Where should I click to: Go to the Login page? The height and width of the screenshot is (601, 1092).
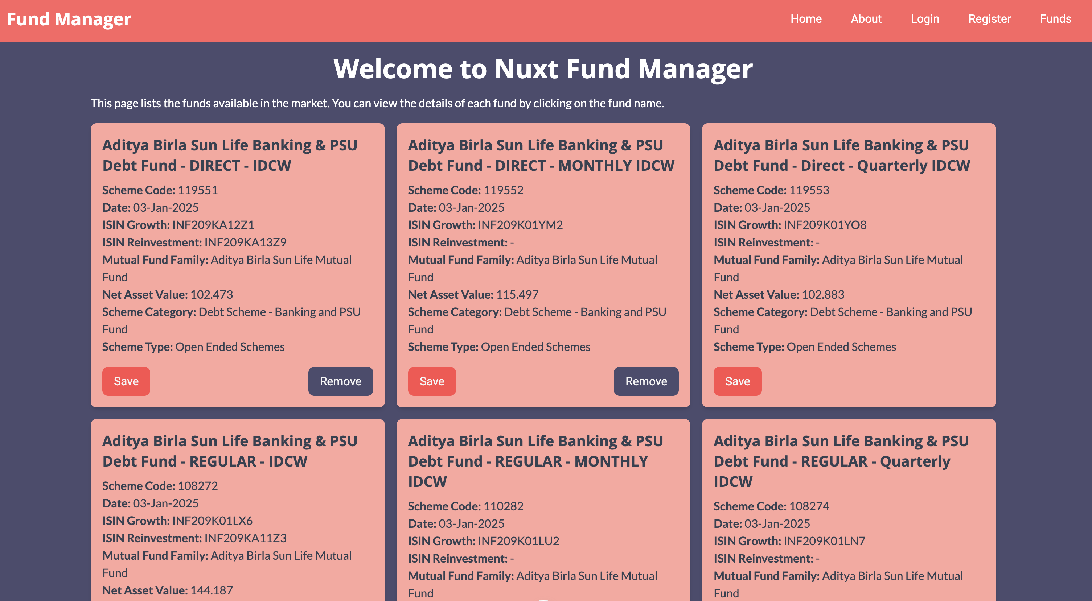click(x=925, y=19)
